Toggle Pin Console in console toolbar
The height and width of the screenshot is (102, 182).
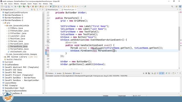click(166, 73)
